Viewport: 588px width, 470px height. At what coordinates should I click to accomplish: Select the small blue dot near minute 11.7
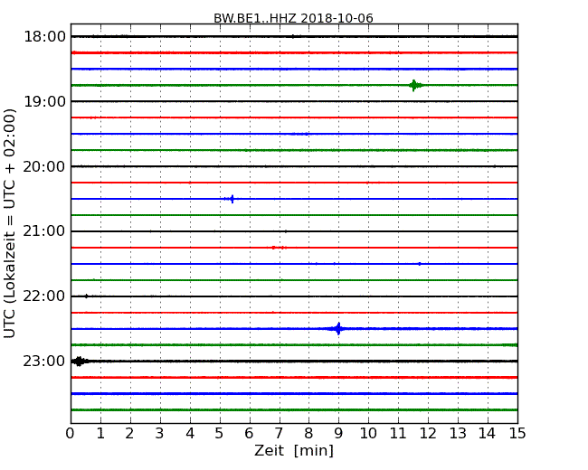[419, 264]
